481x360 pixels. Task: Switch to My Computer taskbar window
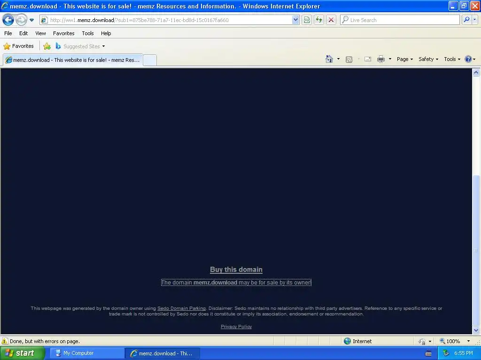(x=87, y=353)
